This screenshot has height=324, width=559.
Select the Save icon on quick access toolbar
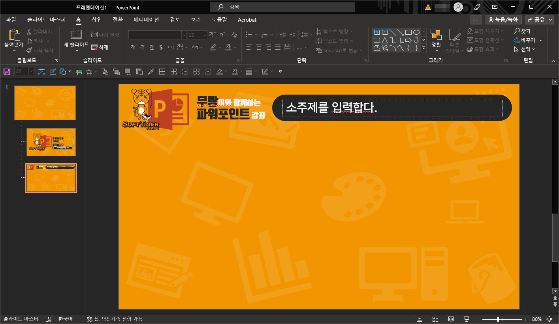[x=6, y=71]
